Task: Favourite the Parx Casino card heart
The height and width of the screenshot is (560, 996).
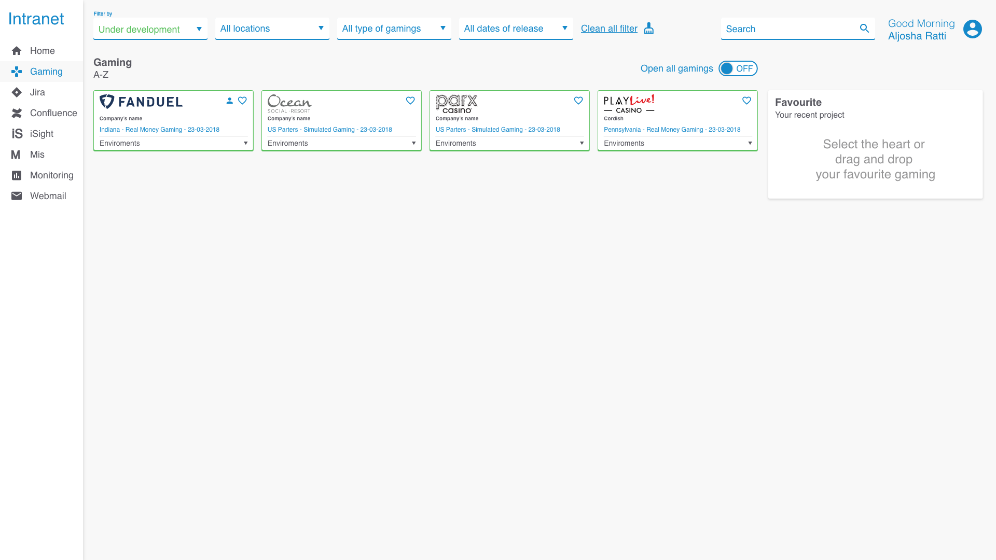Action: click(x=578, y=101)
